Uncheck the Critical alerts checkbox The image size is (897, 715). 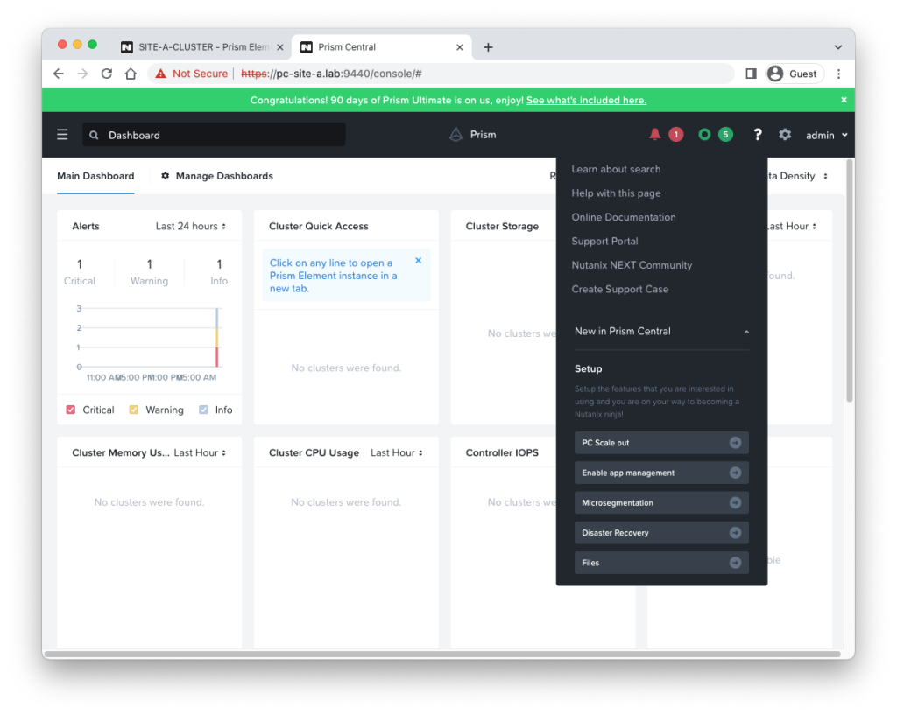pos(71,410)
